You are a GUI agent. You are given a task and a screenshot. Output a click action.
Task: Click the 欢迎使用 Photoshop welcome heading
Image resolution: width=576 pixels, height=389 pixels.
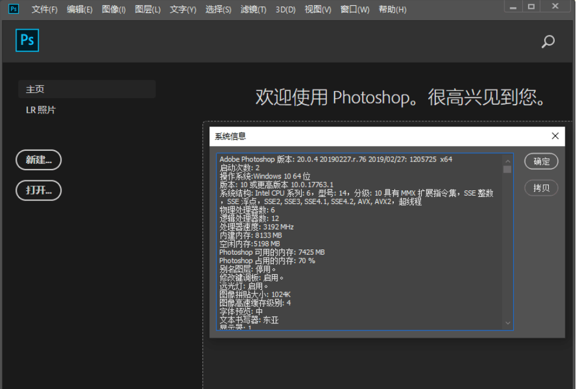pyautogui.click(x=400, y=98)
